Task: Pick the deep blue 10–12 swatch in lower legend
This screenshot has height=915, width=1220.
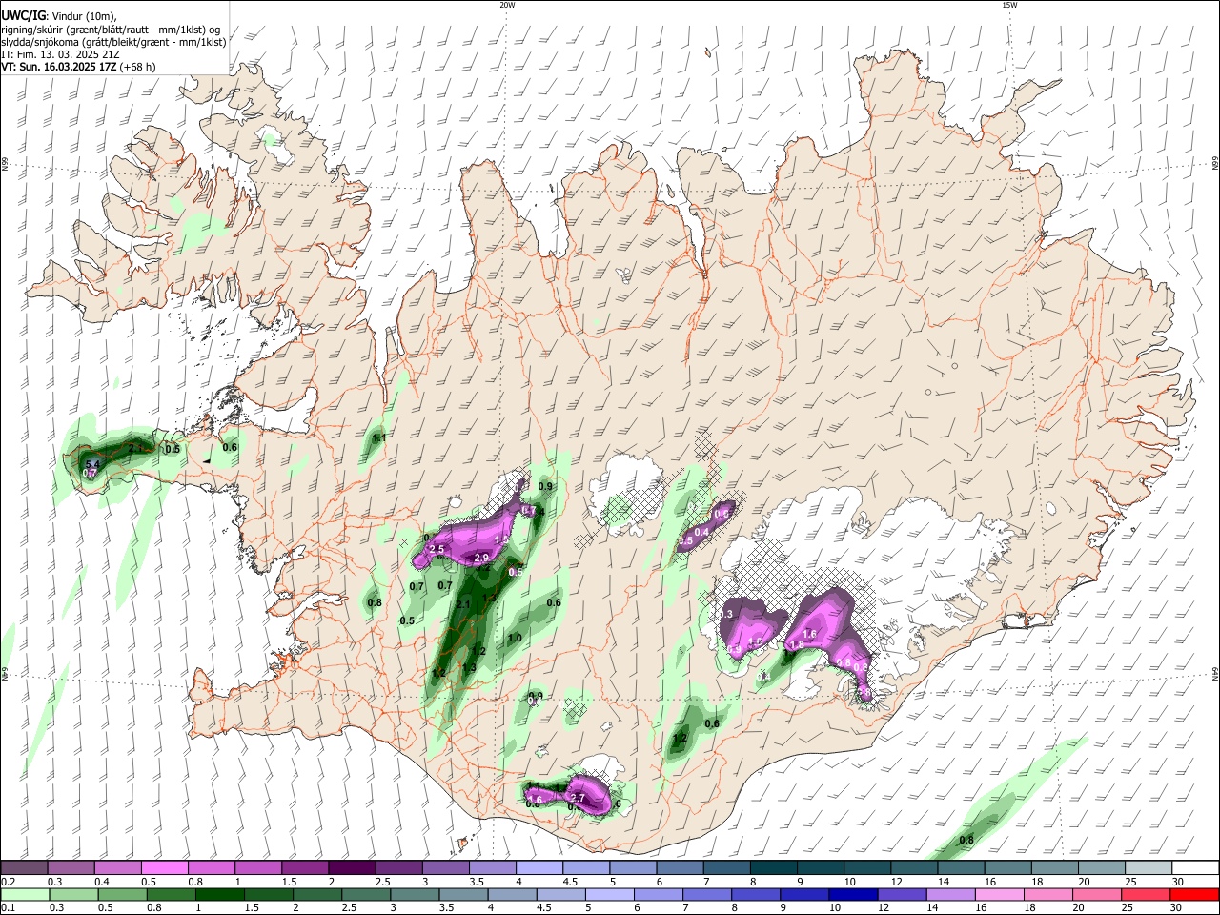Action: point(852,894)
